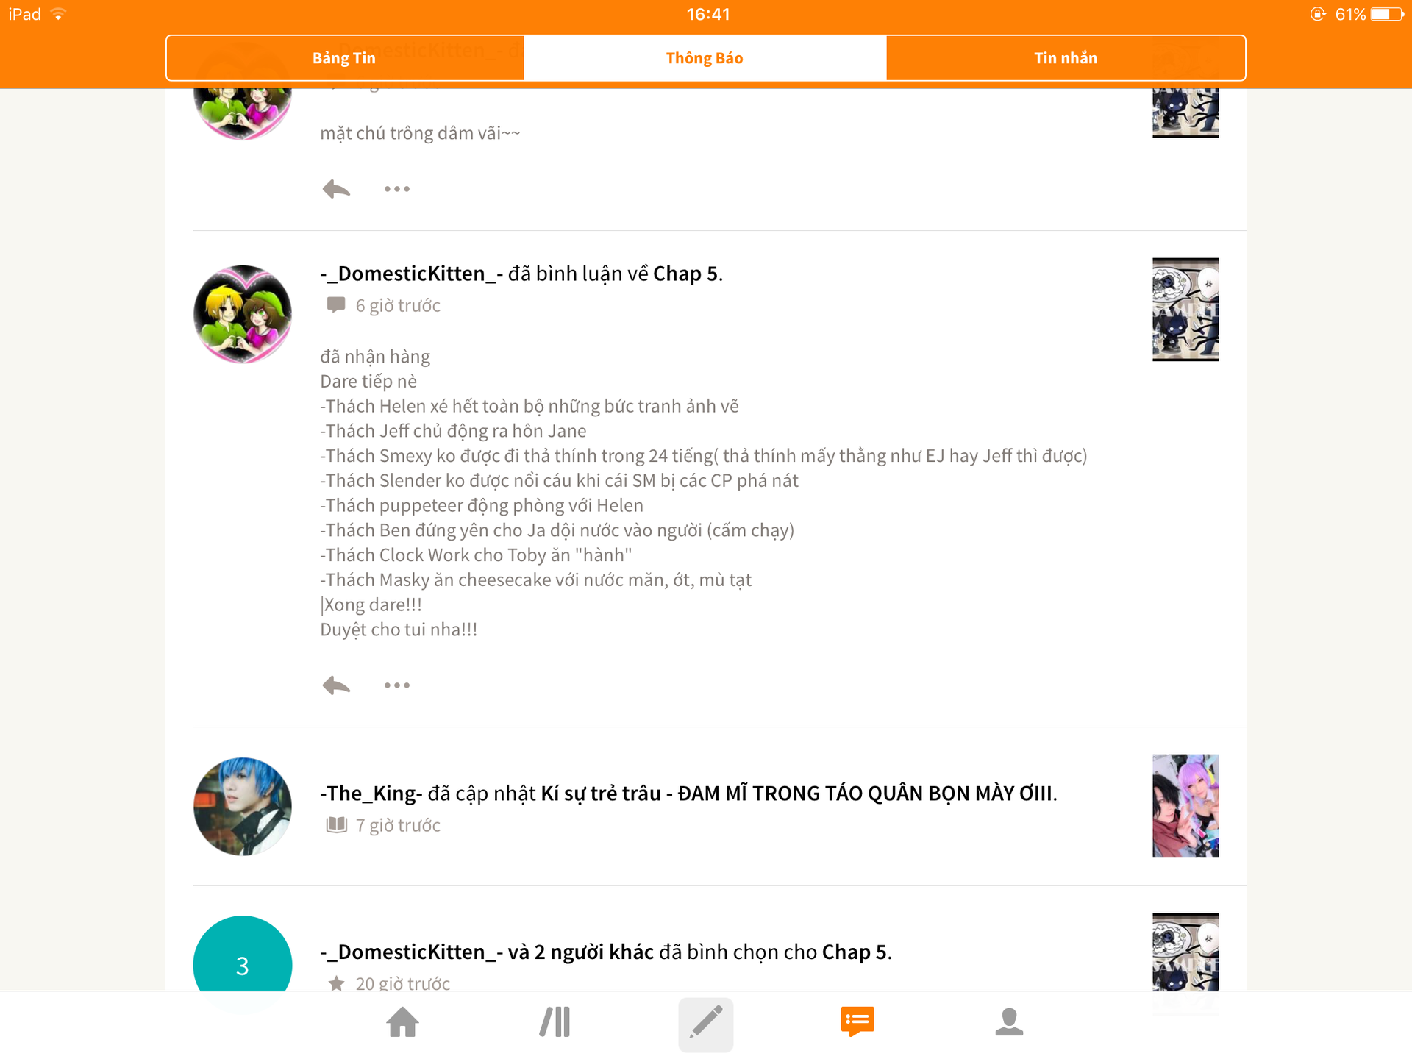Image resolution: width=1412 pixels, height=1059 pixels.
Task: Switch to the Tin nhắn tab
Action: 1066,58
